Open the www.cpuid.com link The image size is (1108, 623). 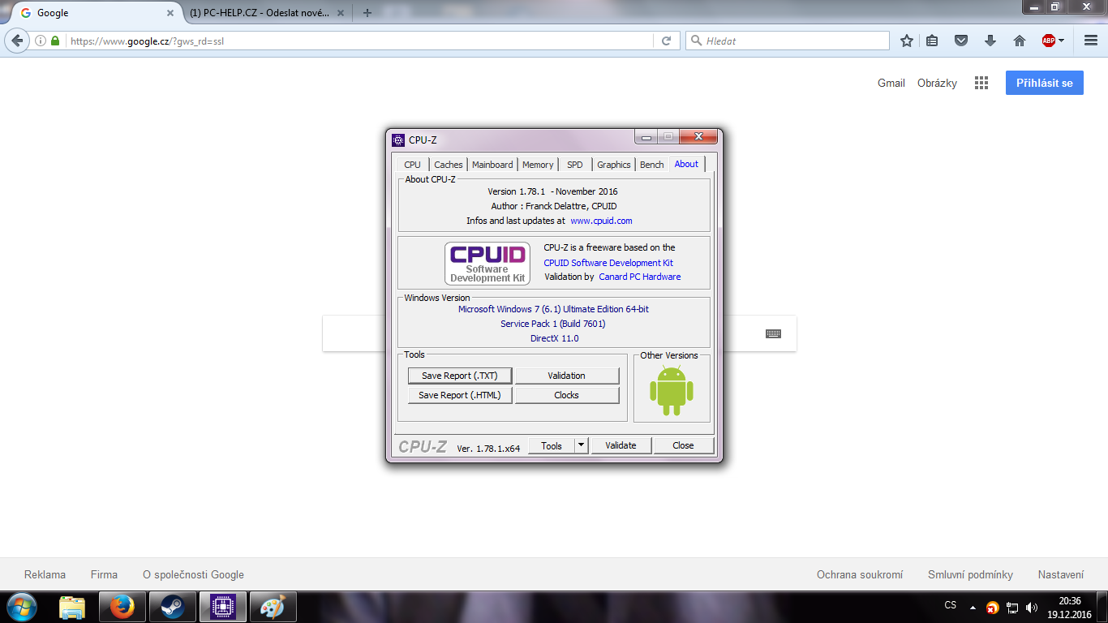point(601,221)
